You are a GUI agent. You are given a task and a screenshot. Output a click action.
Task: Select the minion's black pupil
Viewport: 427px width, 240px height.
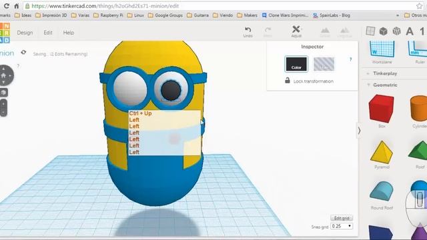(171, 91)
